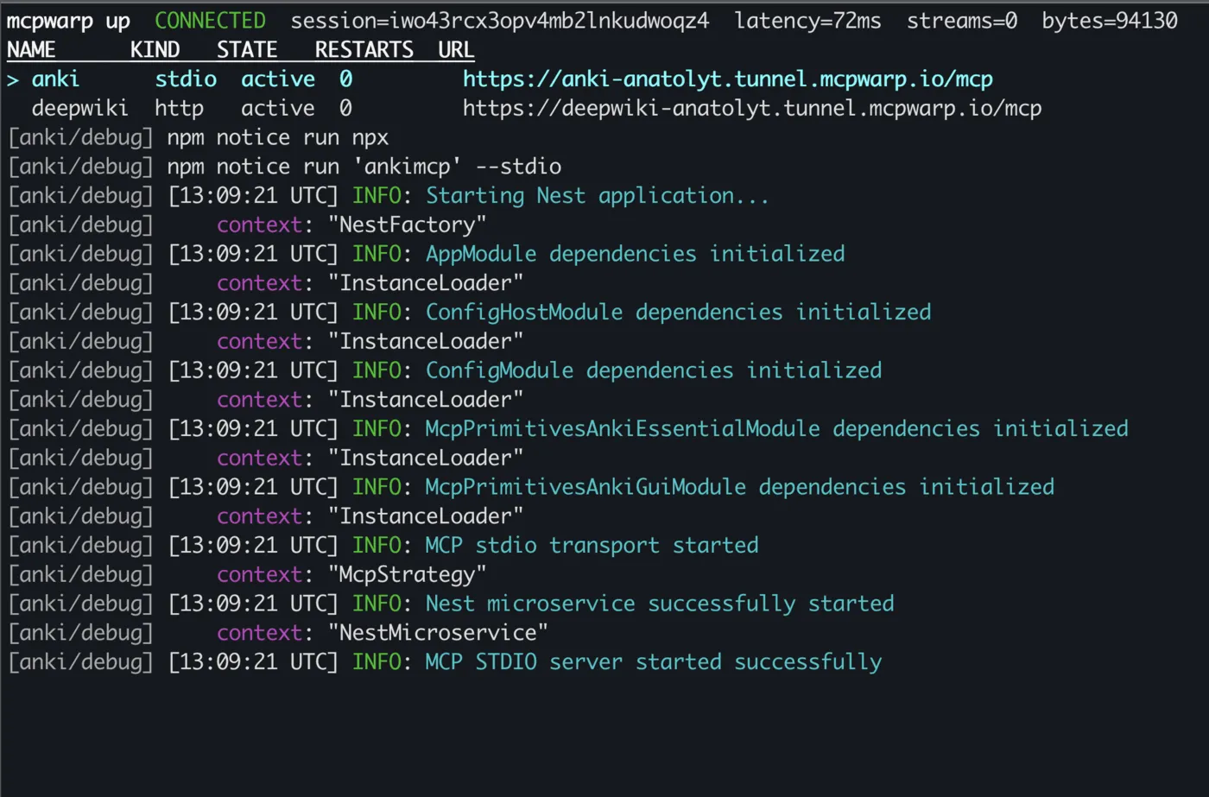Open the deepwiki-anatolyt tunnel URL
Image resolution: width=1209 pixels, height=797 pixels.
tap(752, 109)
